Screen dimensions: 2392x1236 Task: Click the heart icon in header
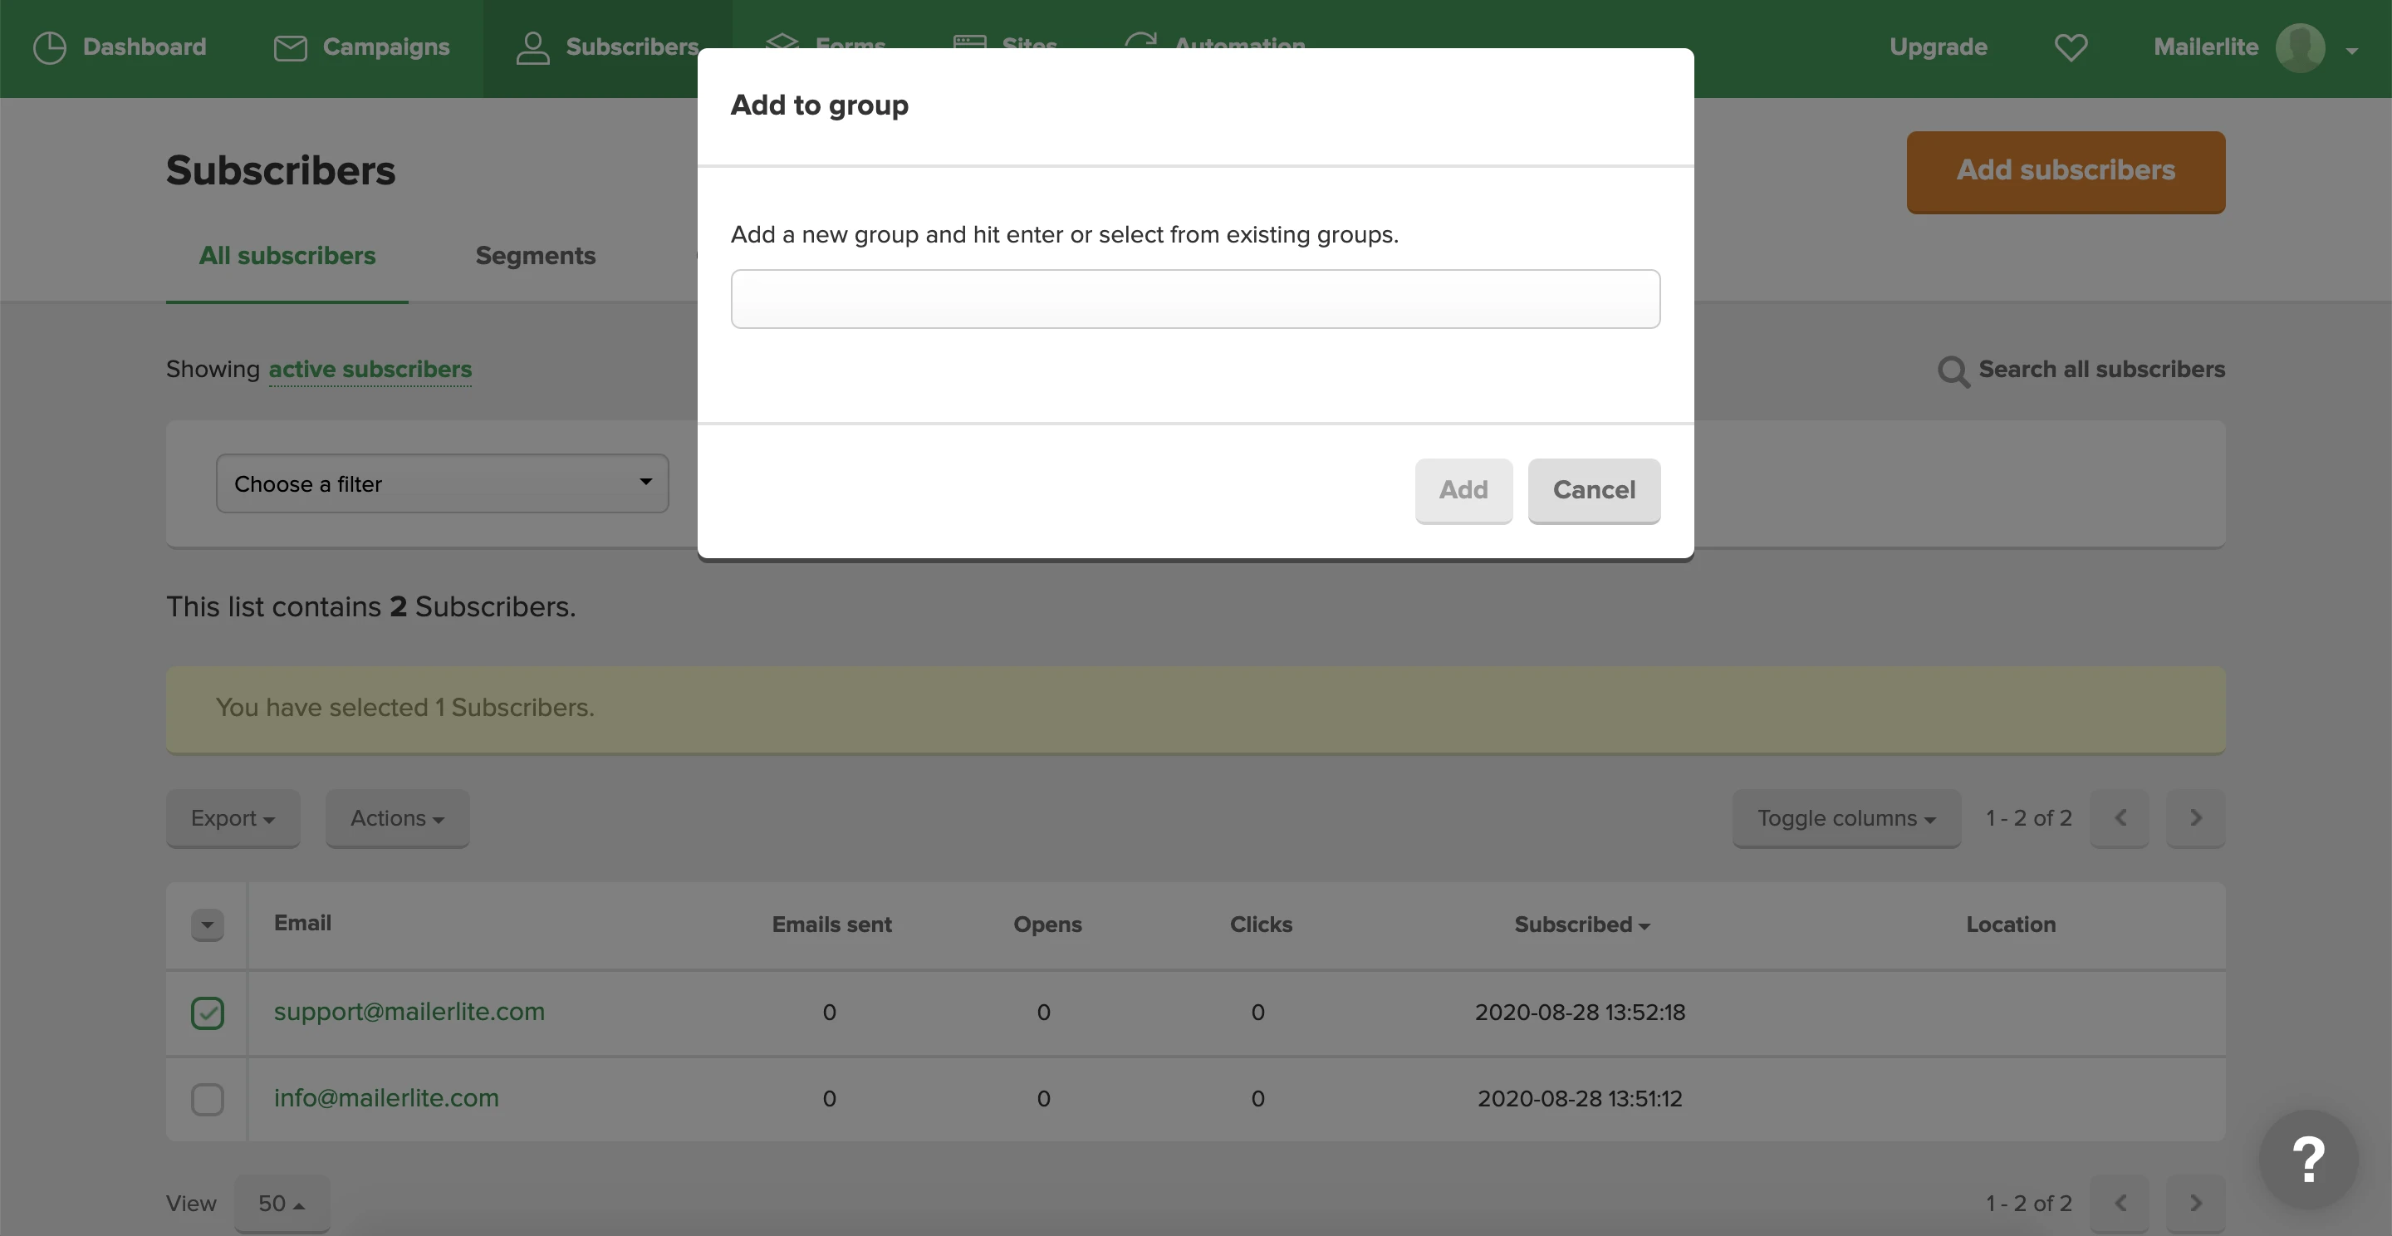coord(2070,47)
